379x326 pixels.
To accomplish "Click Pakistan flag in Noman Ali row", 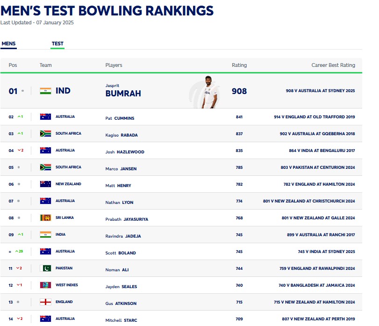I will coord(45,268).
